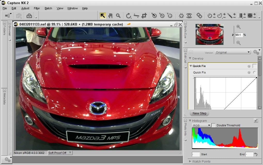
Task: Select the Hand pan tool
Action: pos(111,16)
